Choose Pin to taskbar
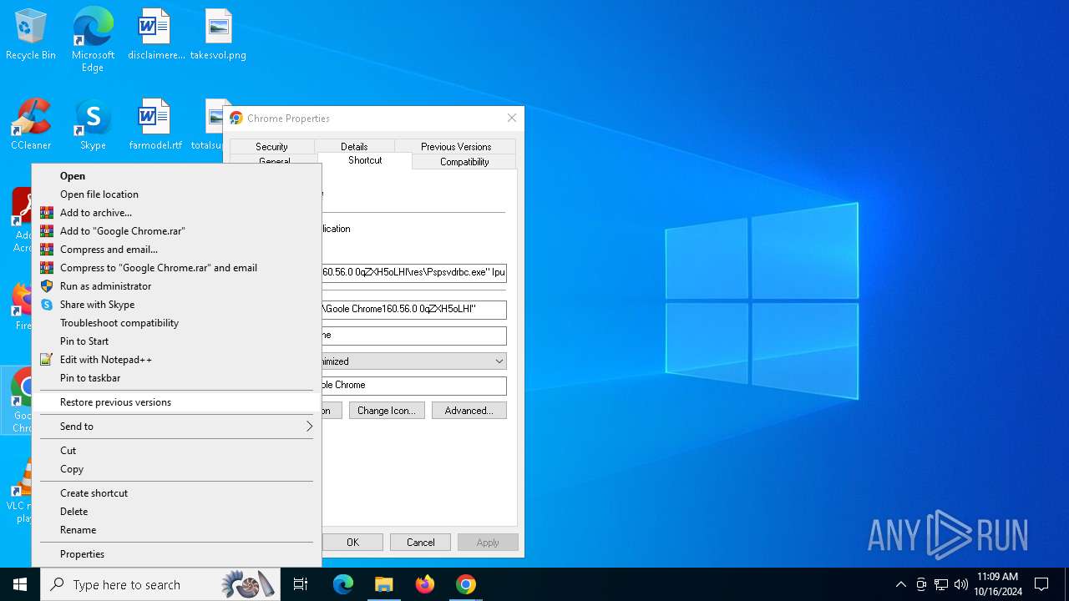This screenshot has width=1069, height=601. pyautogui.click(x=176, y=378)
